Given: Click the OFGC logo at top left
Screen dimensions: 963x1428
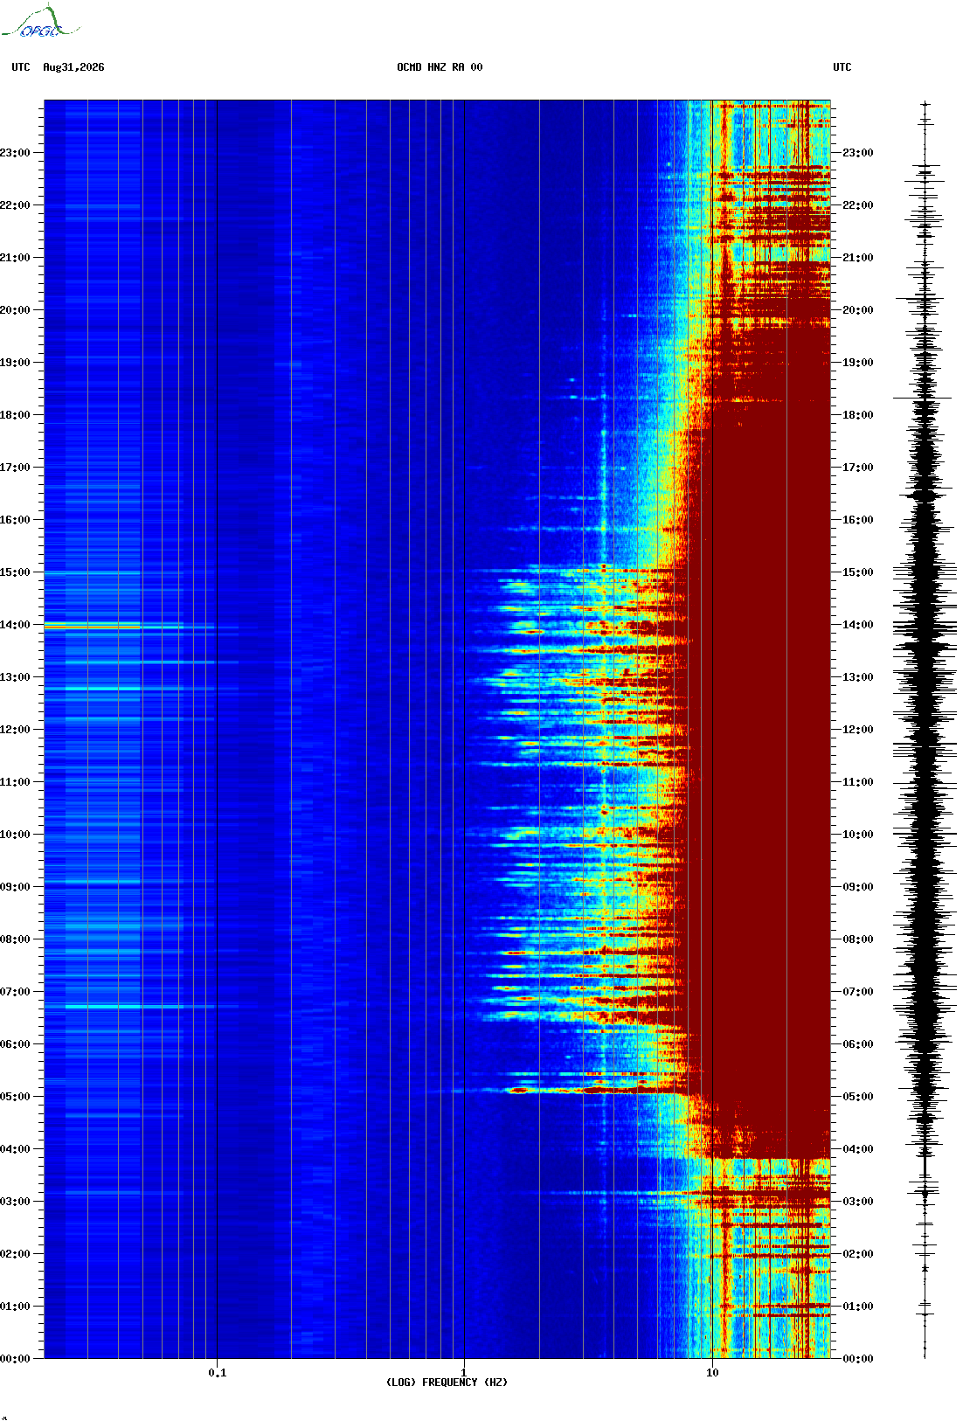Looking at the screenshot, I should click(x=40, y=23).
